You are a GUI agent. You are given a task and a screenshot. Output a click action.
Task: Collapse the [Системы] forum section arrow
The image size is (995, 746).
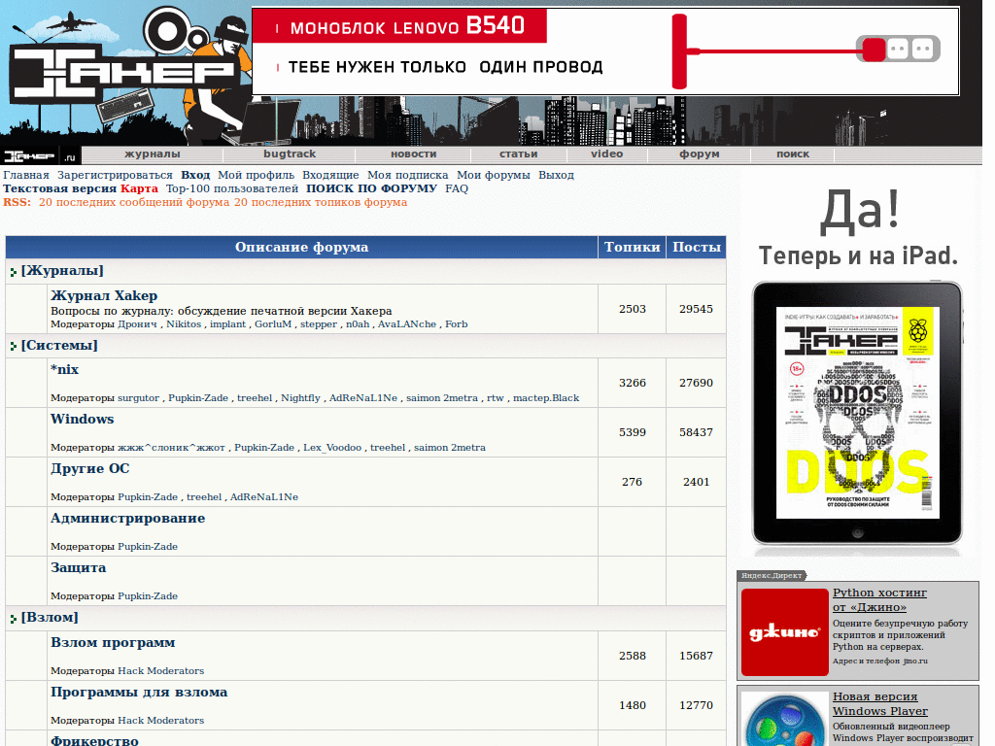[13, 346]
